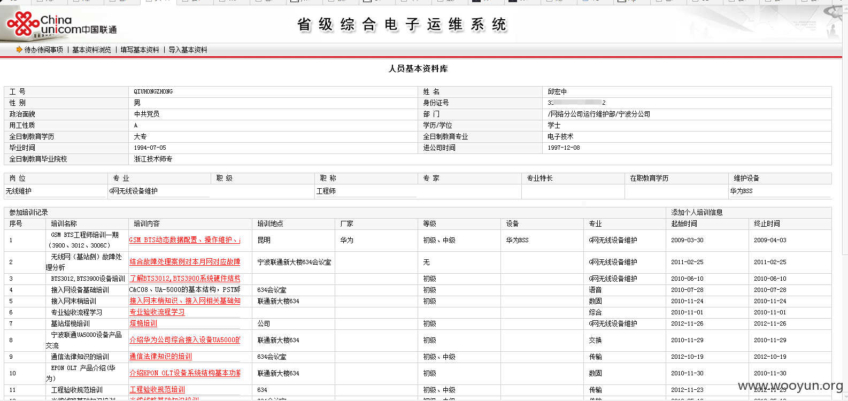Open 结合故障处理案例 training content link
The height and width of the screenshot is (401, 848).
184,262
